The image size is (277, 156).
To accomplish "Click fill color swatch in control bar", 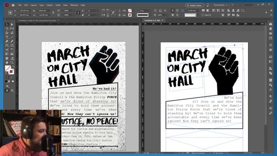I will point(130,10).
